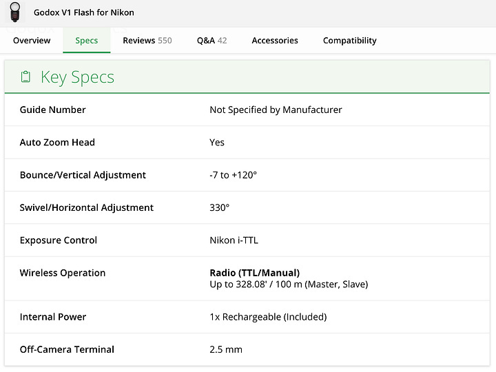The image size is (496, 372).
Task: Click the bold 'Radio (TTL/Manual)' text
Action: point(255,273)
